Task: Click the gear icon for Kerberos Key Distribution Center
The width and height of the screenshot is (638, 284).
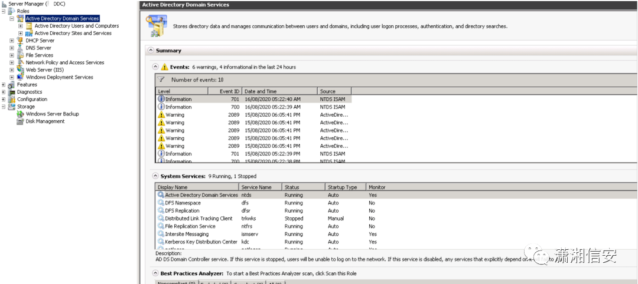Action: click(161, 242)
